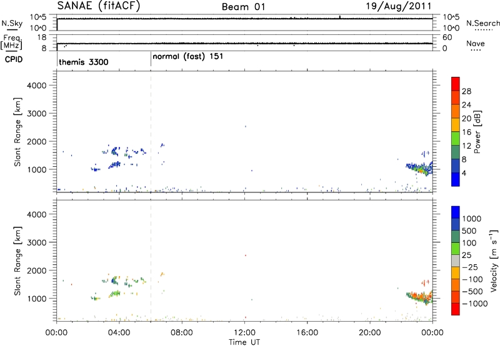Click the 3000 range tick in power panel

[37, 114]
